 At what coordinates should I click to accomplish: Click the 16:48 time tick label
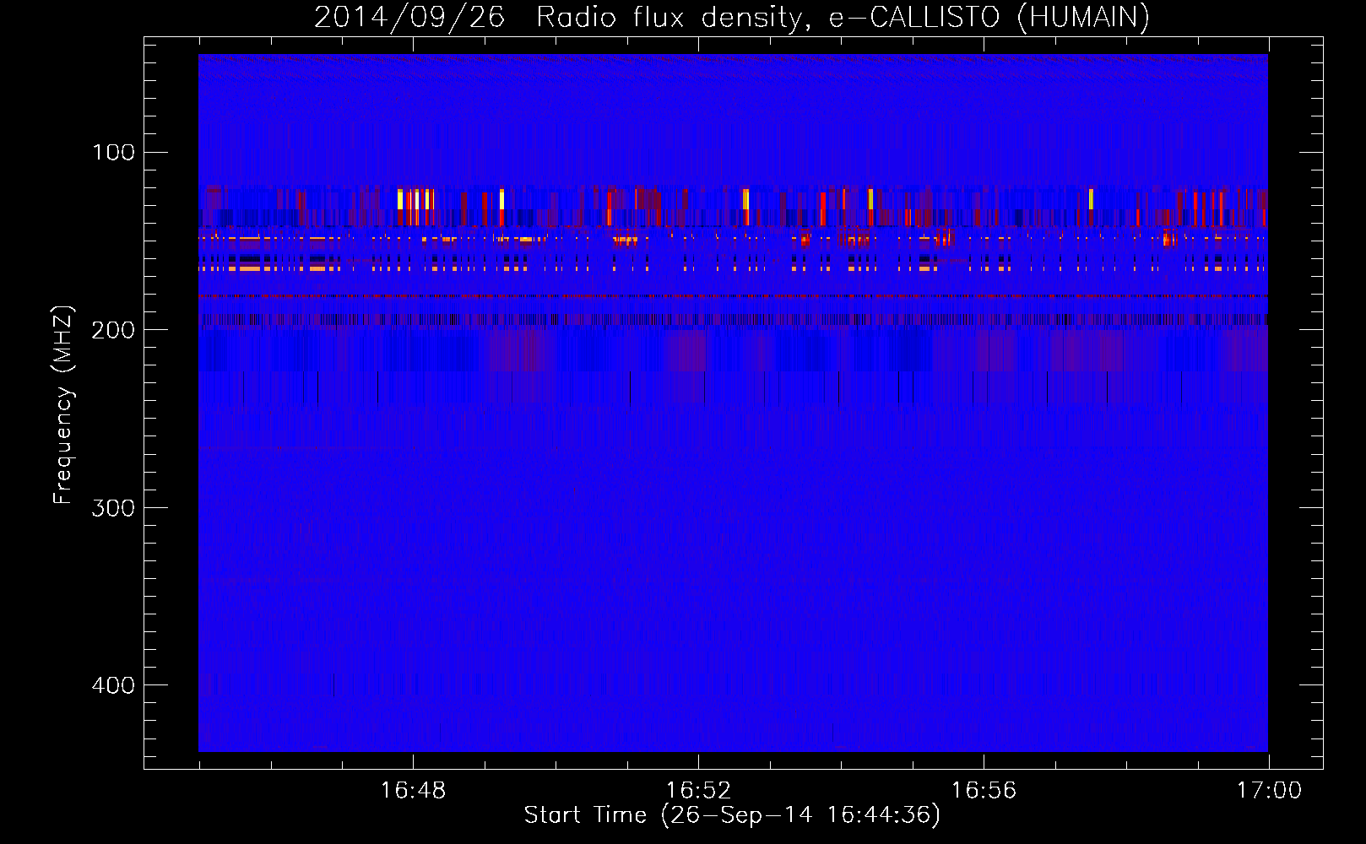[x=413, y=791]
